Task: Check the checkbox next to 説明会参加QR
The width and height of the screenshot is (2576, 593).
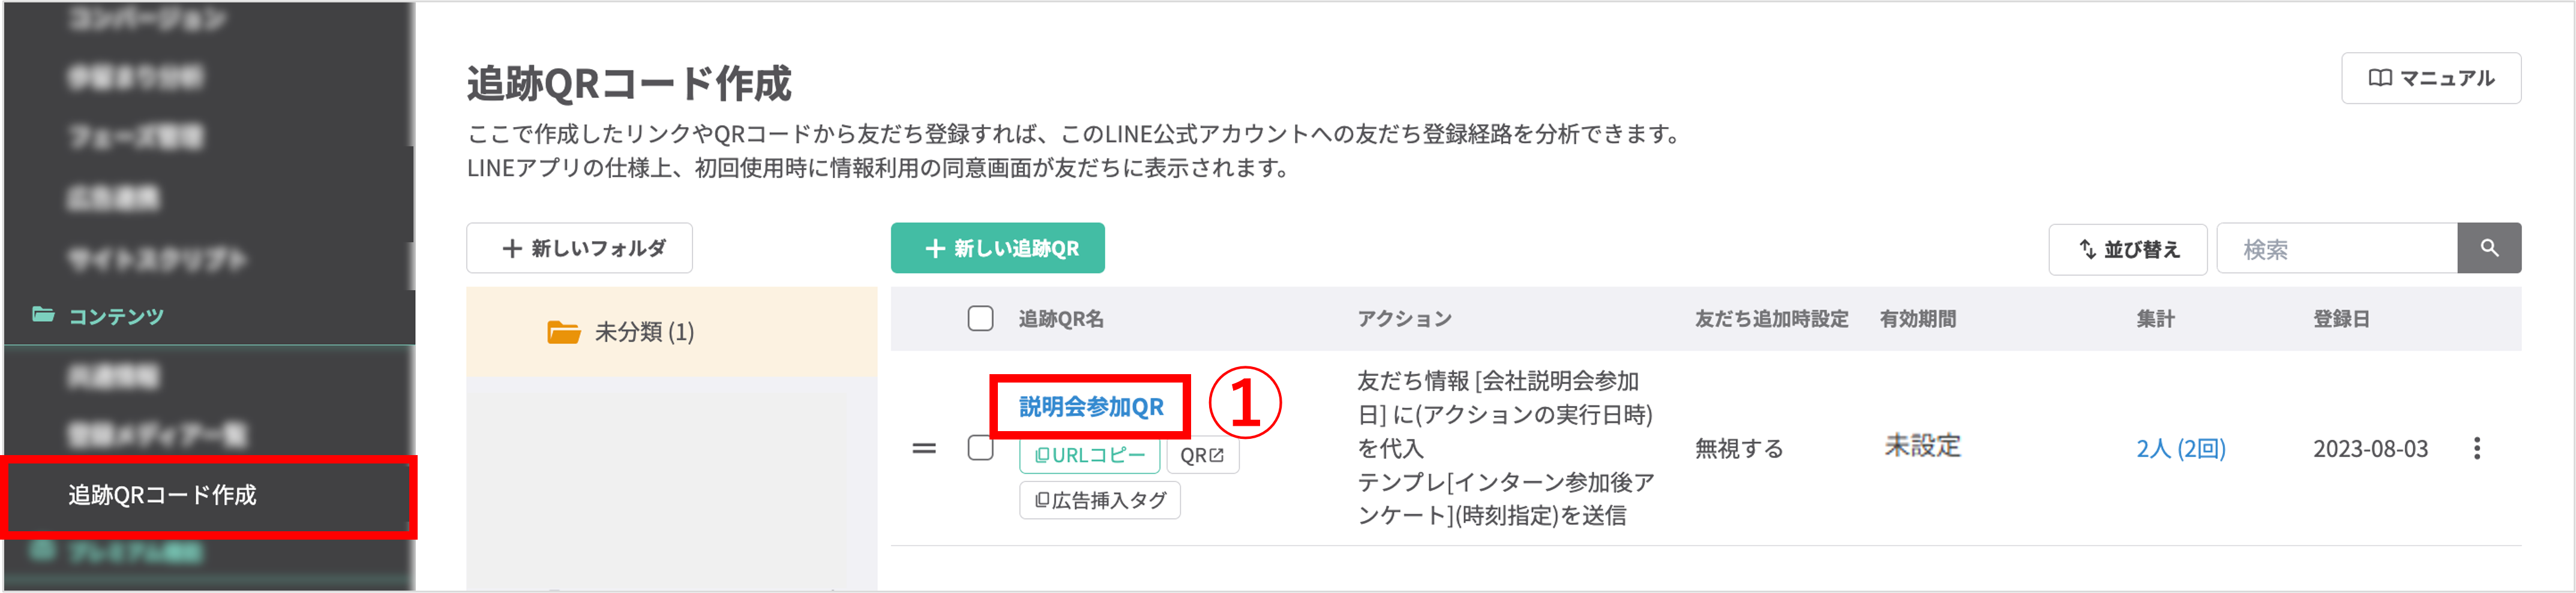Action: pos(979,449)
